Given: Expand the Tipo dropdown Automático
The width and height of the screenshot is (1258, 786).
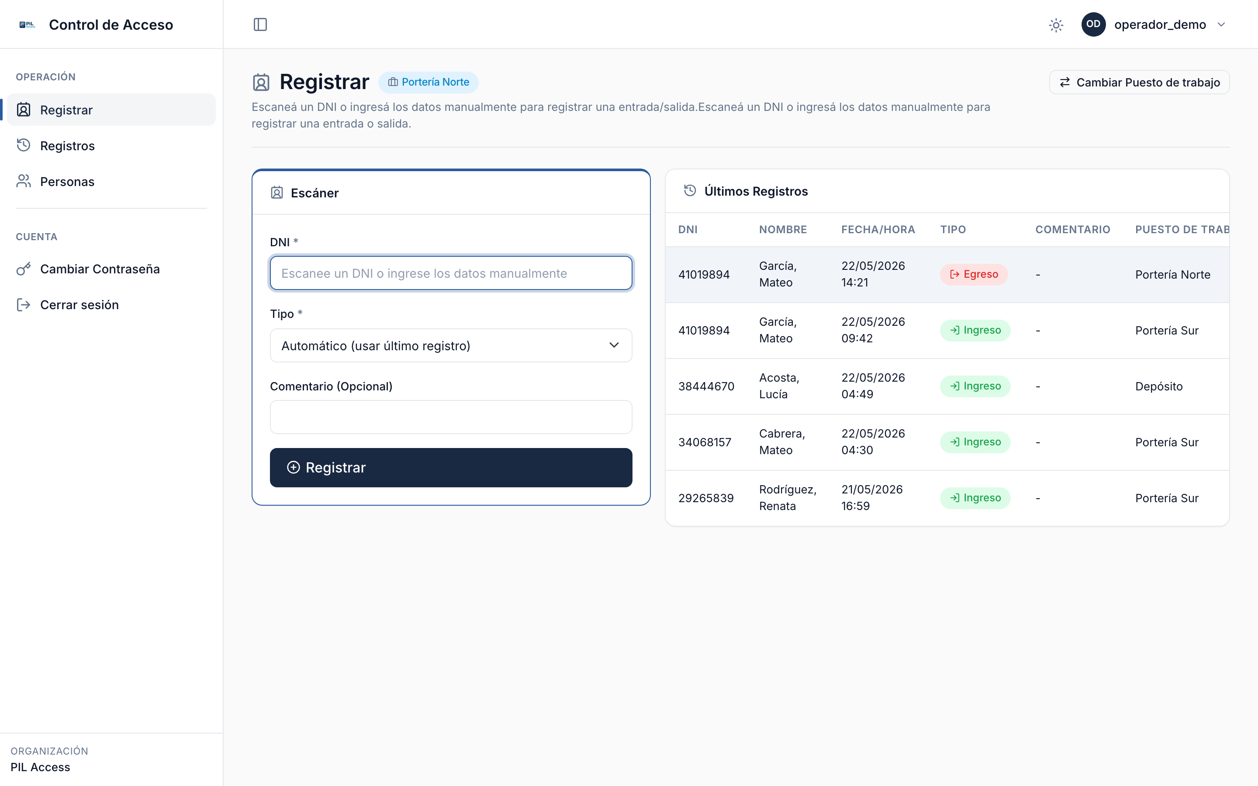Looking at the screenshot, I should (451, 346).
